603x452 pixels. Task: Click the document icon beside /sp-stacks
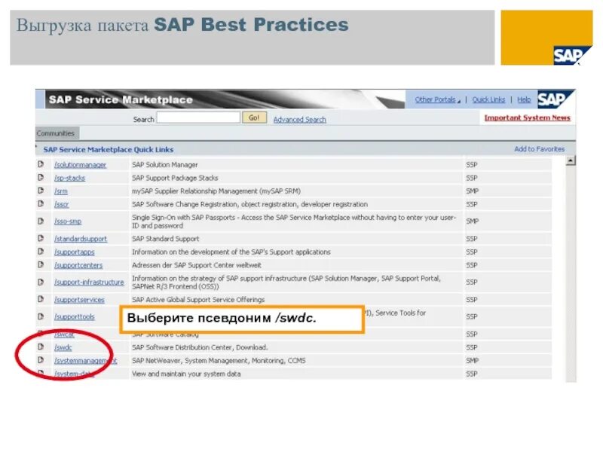point(41,178)
